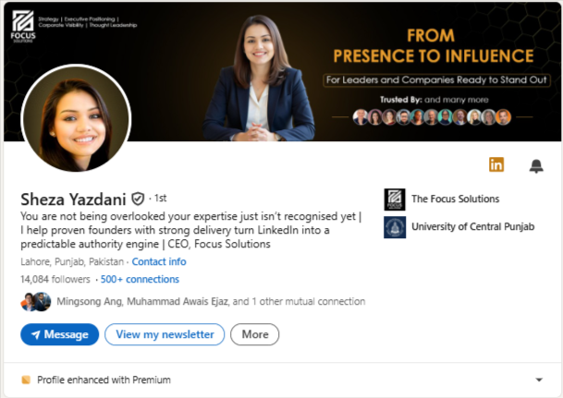The image size is (563, 398).
Task: Click View my newsletter button
Action: (165, 334)
